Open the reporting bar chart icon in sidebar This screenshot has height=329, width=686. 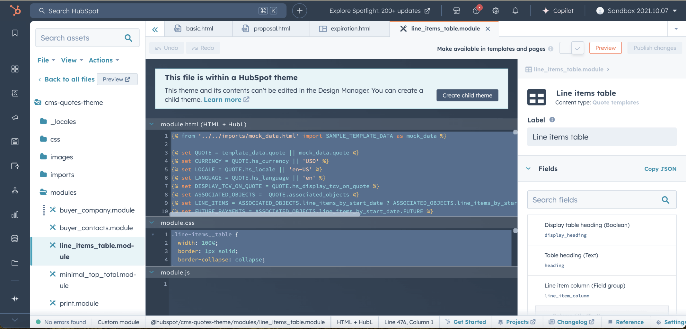15,214
